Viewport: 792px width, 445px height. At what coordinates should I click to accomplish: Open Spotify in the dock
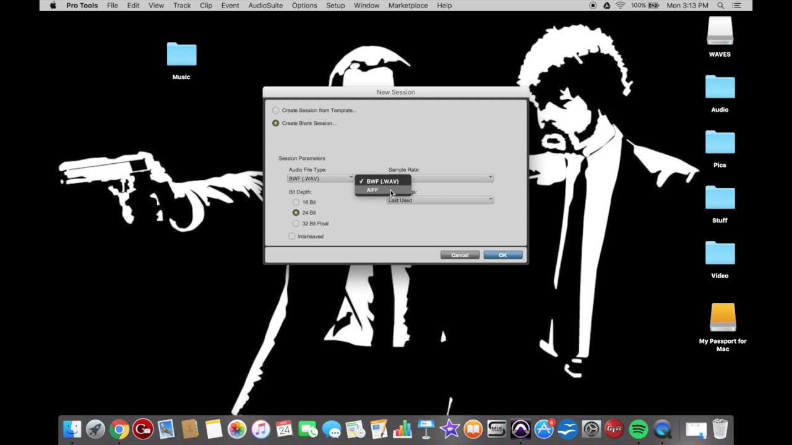tap(639, 429)
